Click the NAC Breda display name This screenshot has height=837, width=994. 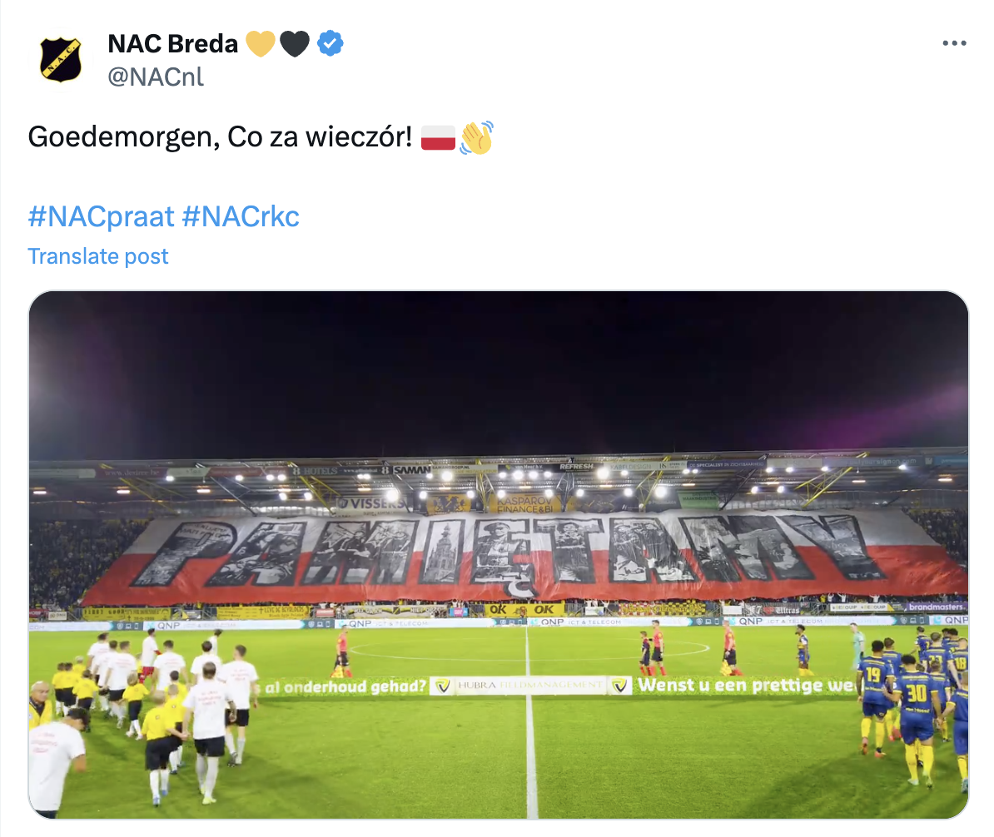tap(172, 43)
